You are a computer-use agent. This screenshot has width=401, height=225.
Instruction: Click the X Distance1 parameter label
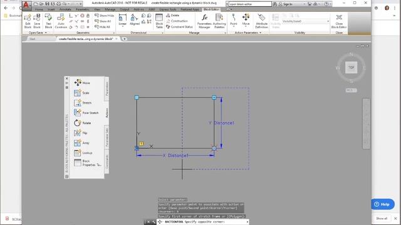tap(175, 156)
